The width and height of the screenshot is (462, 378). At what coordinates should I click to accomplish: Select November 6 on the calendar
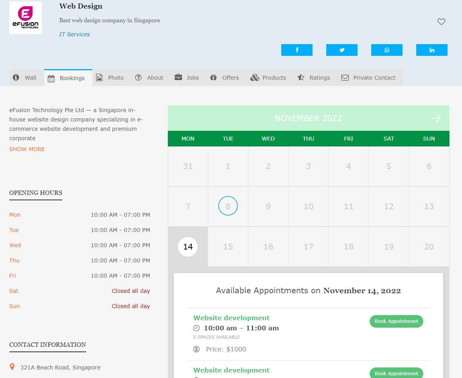(x=429, y=166)
